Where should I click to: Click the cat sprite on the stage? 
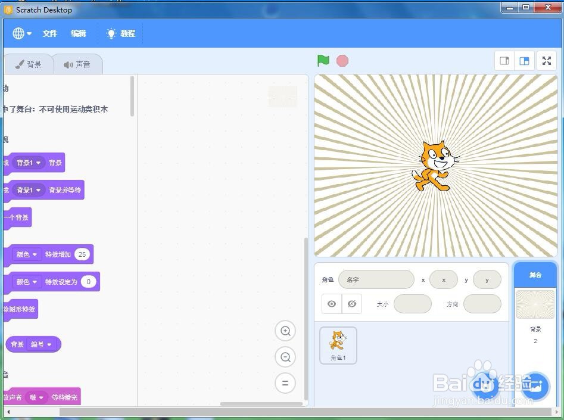(x=435, y=166)
